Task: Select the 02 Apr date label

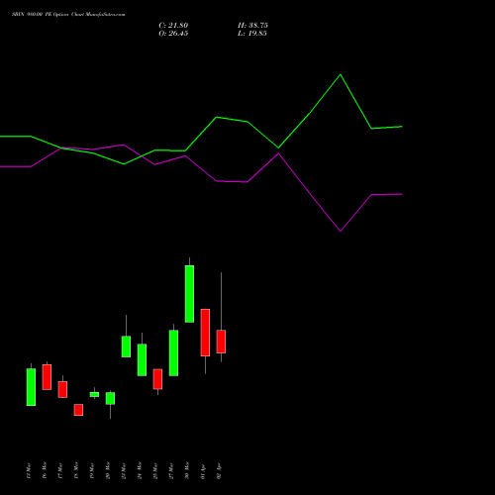Action: (219, 471)
